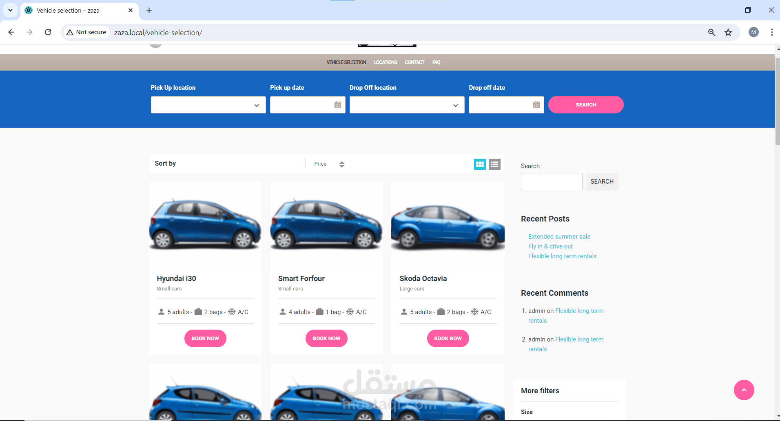Click the bags icon on Hyundai i30 card
780x421 pixels.
pyautogui.click(x=198, y=312)
